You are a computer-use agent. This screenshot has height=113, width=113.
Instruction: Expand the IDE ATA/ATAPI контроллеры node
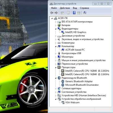click(x=56, y=22)
